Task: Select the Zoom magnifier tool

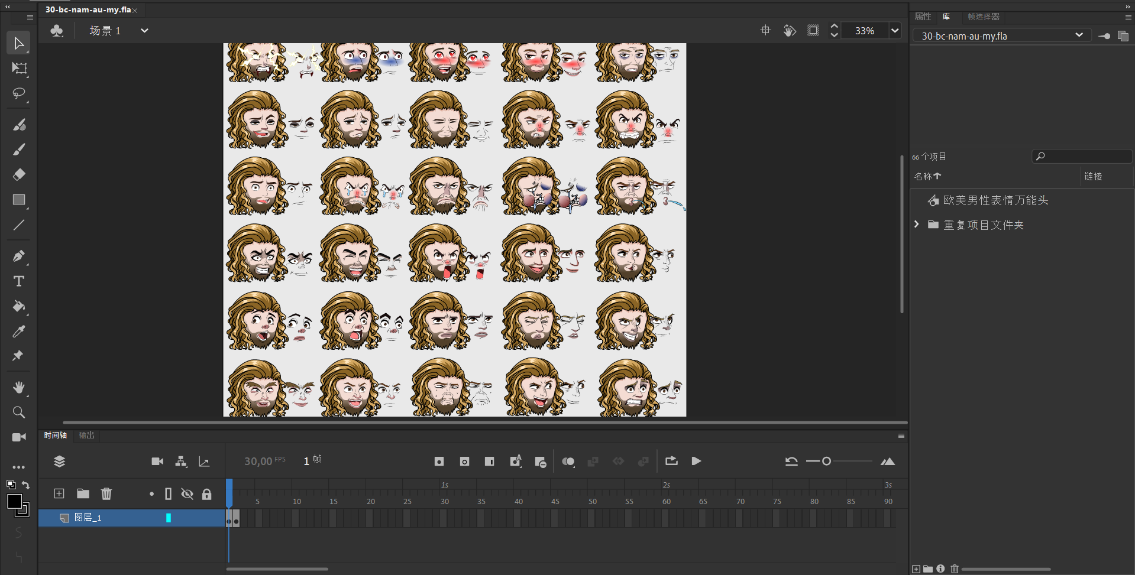Action: [x=19, y=412]
